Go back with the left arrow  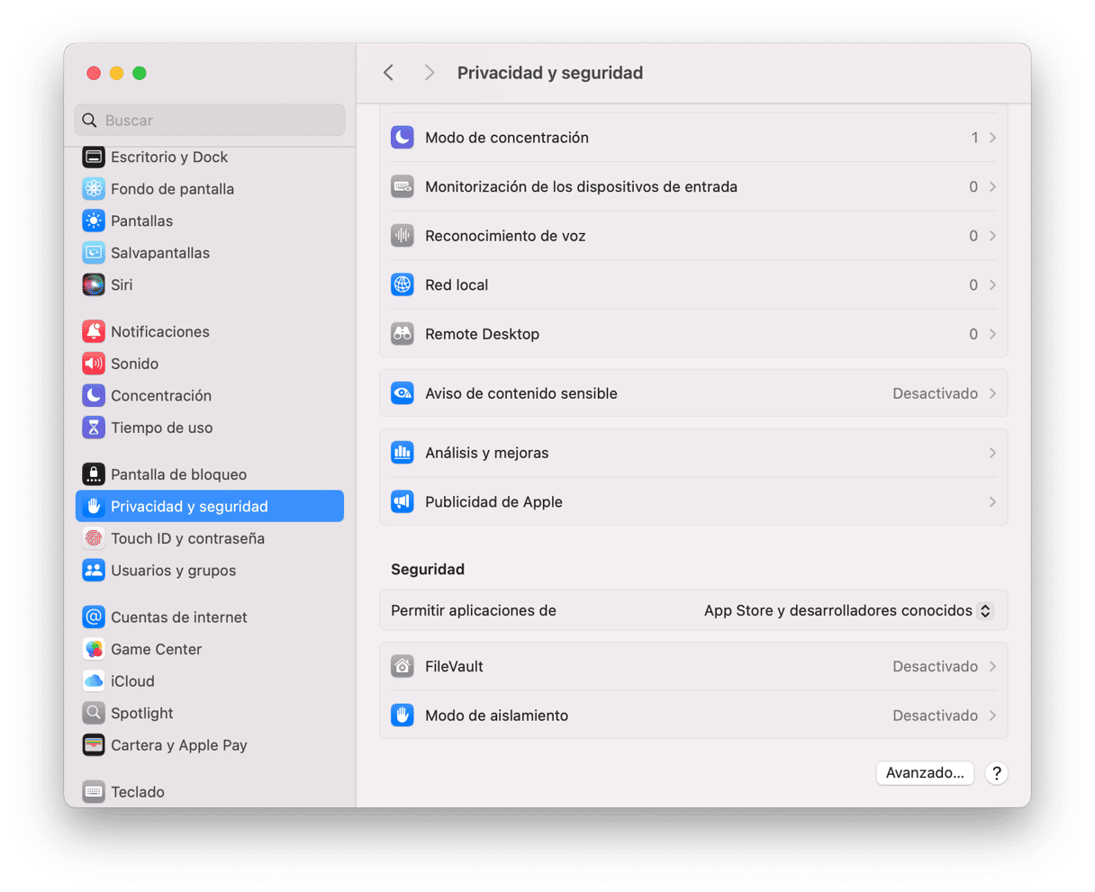pyautogui.click(x=389, y=73)
